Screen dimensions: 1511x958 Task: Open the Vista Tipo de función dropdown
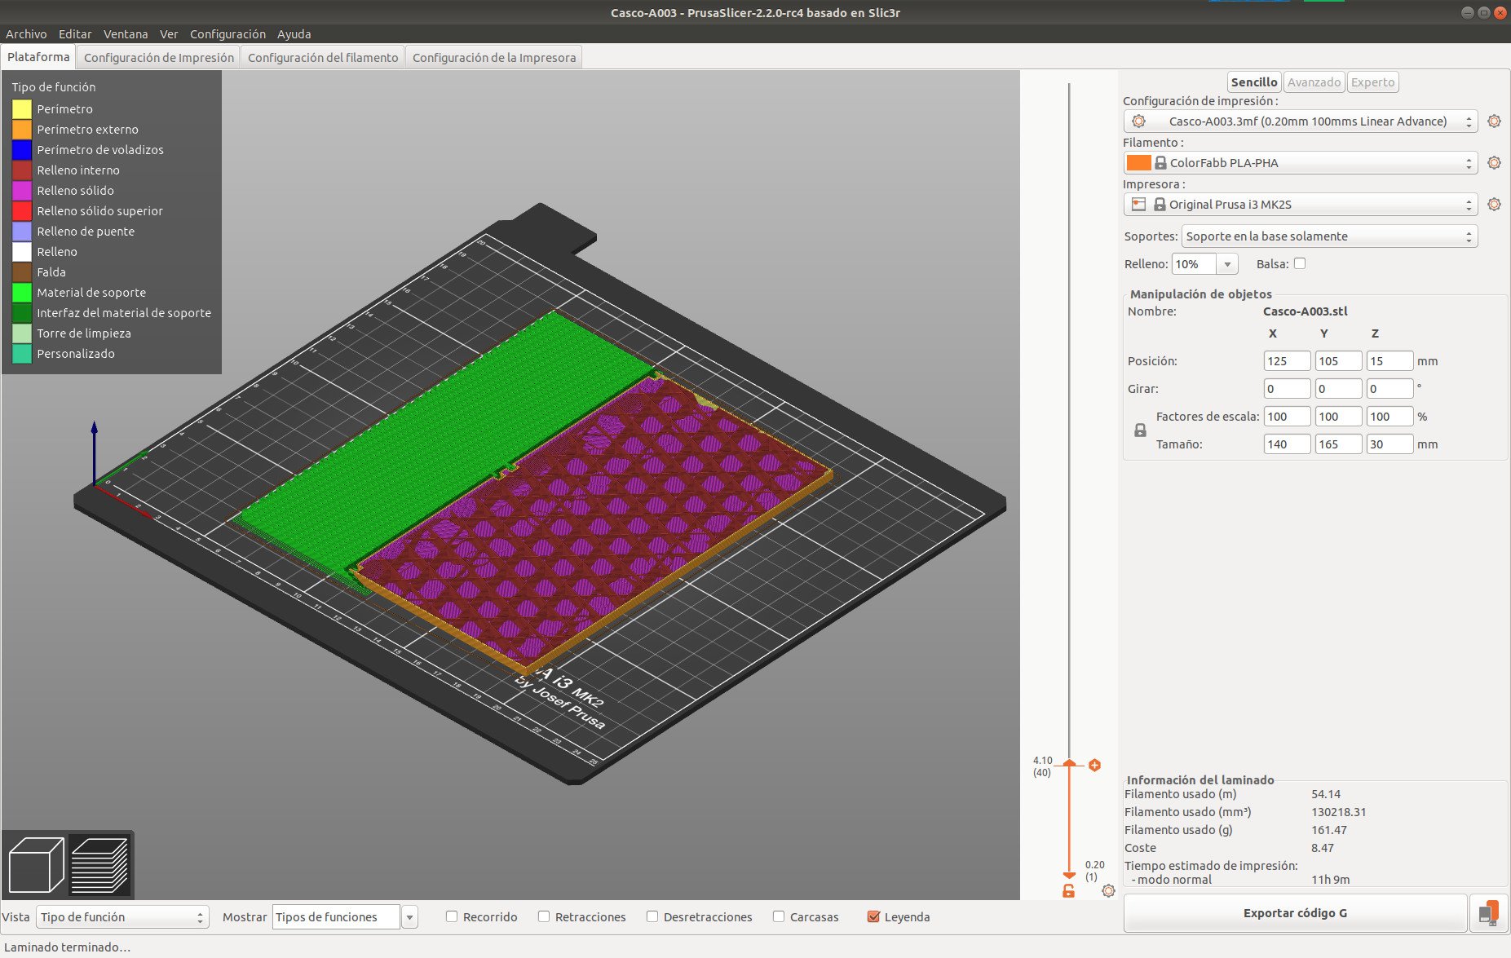(x=122, y=916)
